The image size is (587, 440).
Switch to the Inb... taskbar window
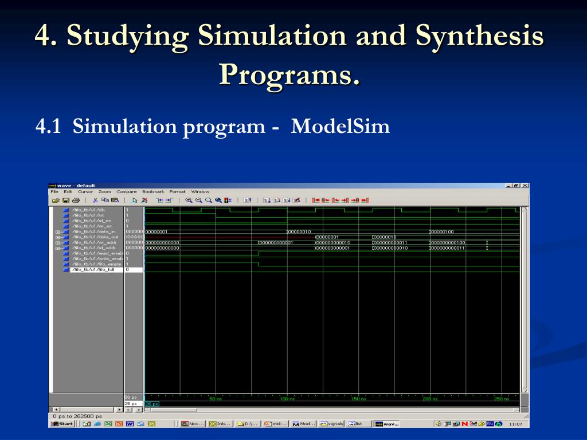tap(220, 424)
